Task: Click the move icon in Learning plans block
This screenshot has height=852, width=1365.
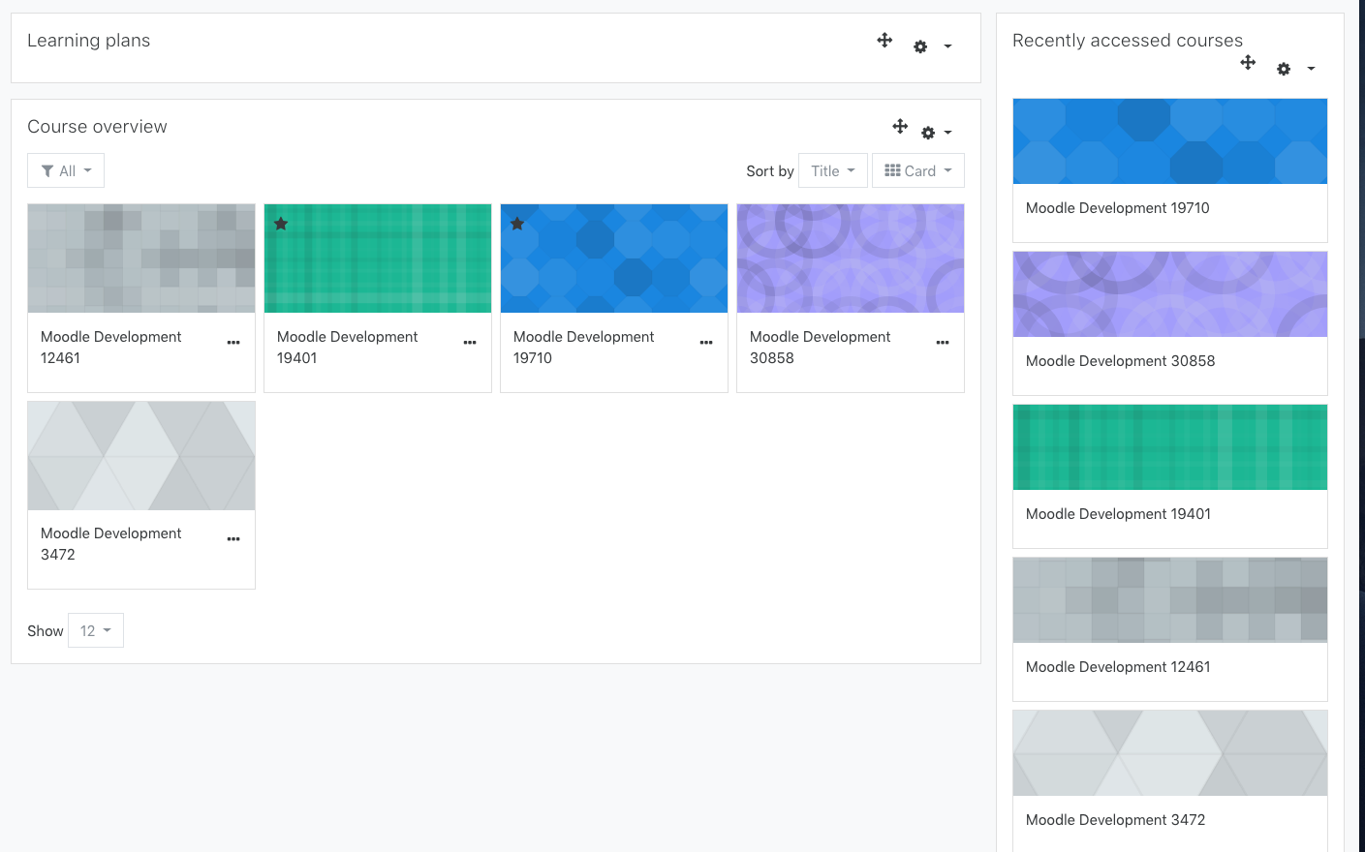Action: [884, 40]
